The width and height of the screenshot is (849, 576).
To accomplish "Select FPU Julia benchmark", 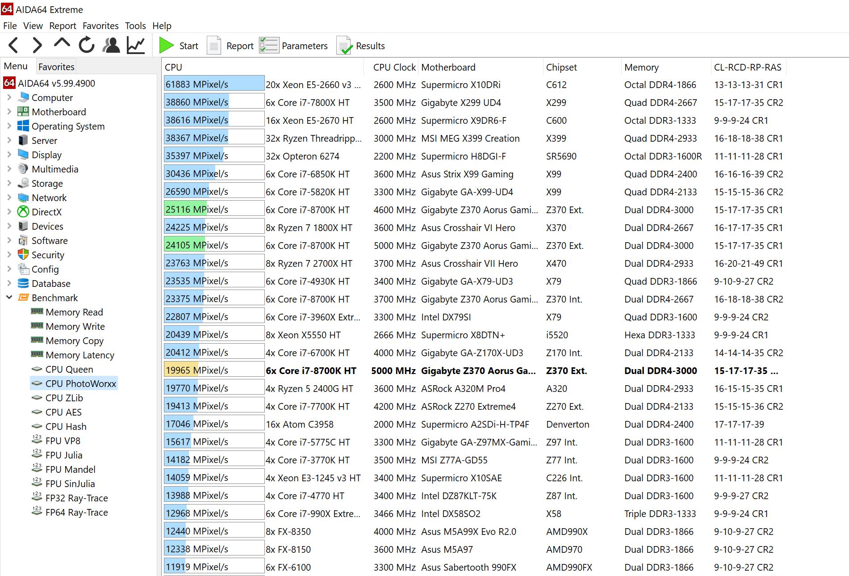I will 64,455.
